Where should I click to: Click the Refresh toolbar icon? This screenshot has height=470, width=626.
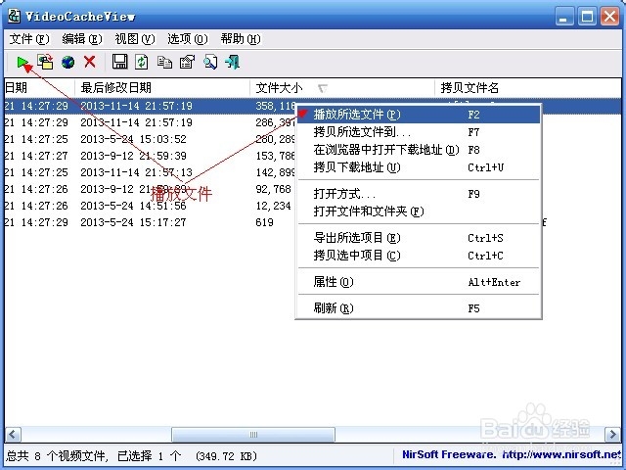tap(142, 62)
